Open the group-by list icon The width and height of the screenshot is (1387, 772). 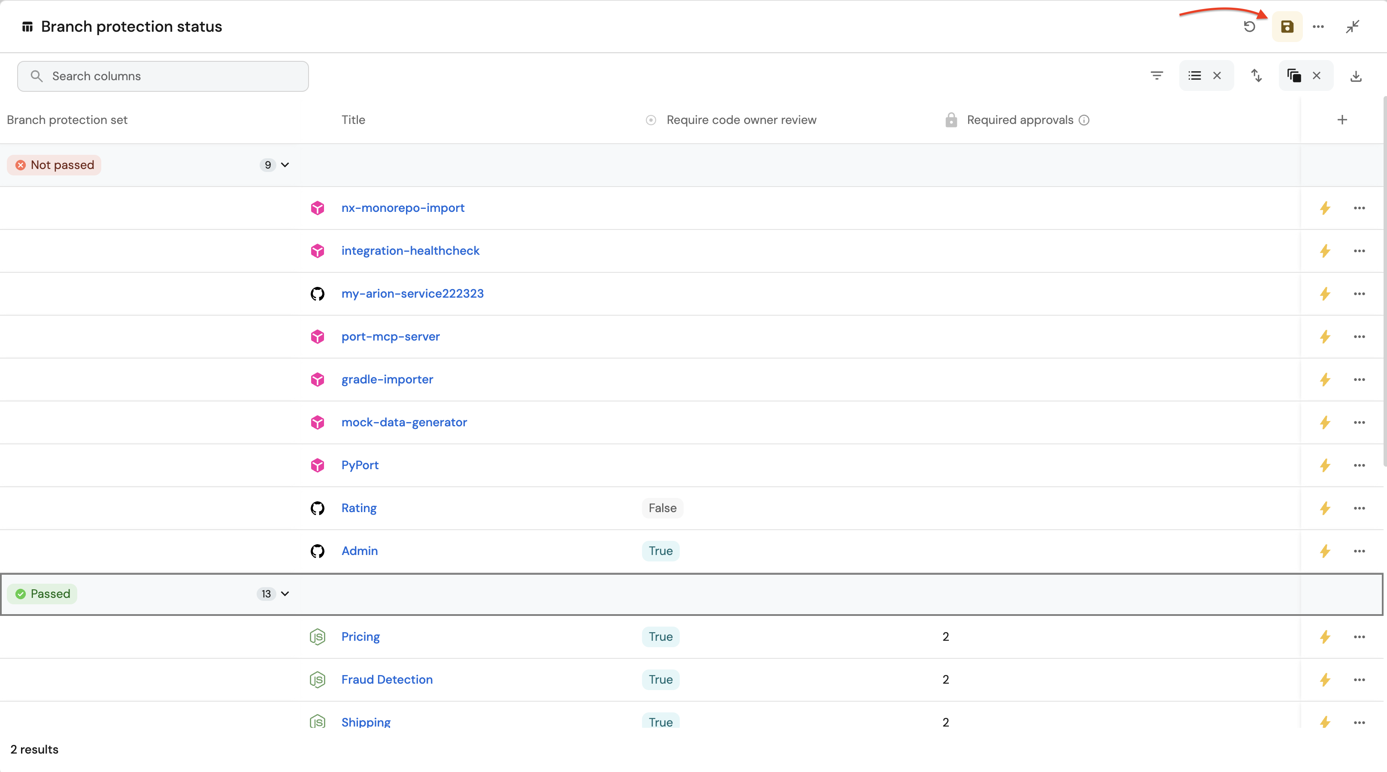(x=1195, y=76)
